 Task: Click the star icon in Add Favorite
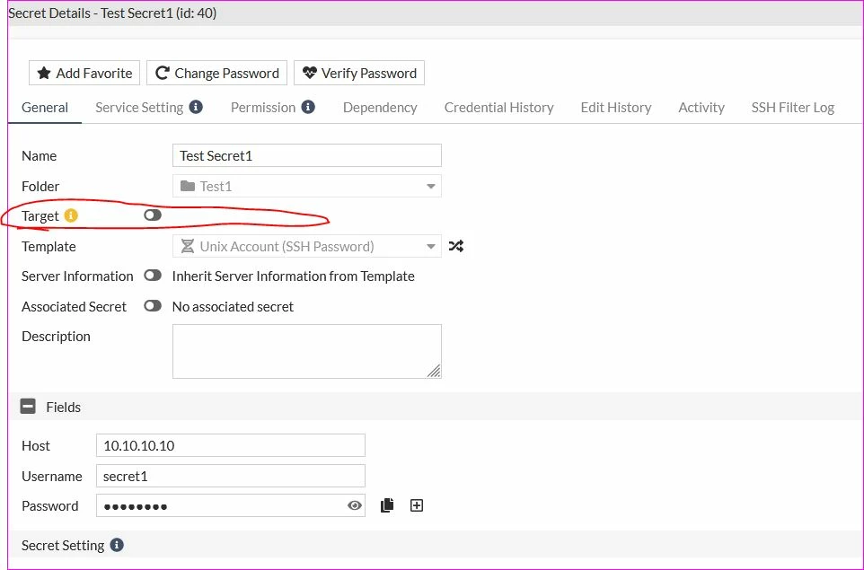click(44, 73)
